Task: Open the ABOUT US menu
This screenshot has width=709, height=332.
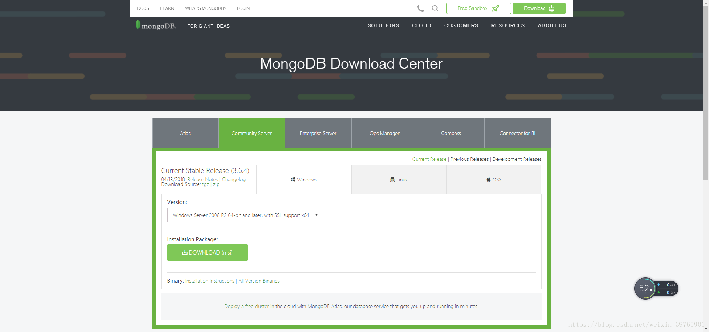Action: (x=552, y=25)
